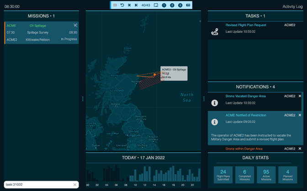This screenshot has height=191, width=307.
Task: Select the circled number 1 in the toolbar
Action: 164,5
